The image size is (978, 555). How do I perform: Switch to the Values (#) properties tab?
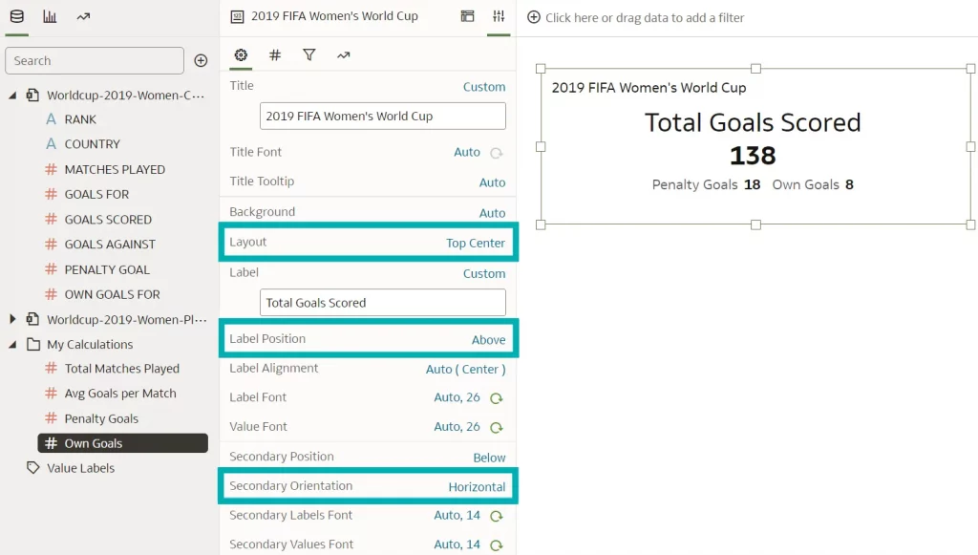pyautogui.click(x=275, y=55)
